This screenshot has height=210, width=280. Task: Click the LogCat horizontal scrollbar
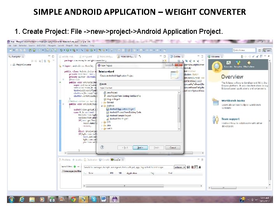(125, 186)
